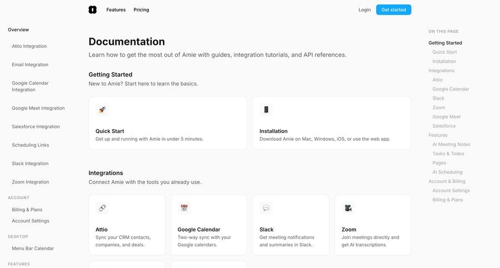Open Scheduling Links in the sidebar
The width and height of the screenshot is (500, 268).
(31, 145)
